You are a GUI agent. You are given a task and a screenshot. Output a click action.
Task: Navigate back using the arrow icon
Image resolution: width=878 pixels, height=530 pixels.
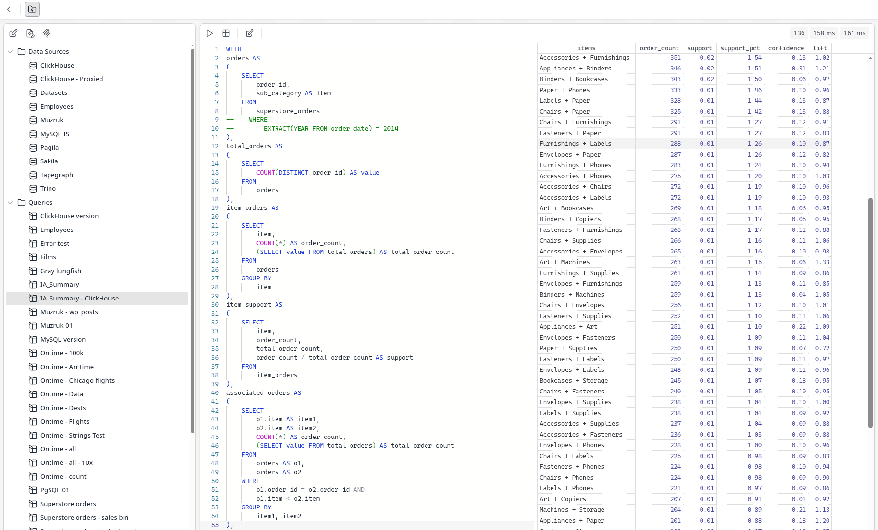(x=10, y=9)
